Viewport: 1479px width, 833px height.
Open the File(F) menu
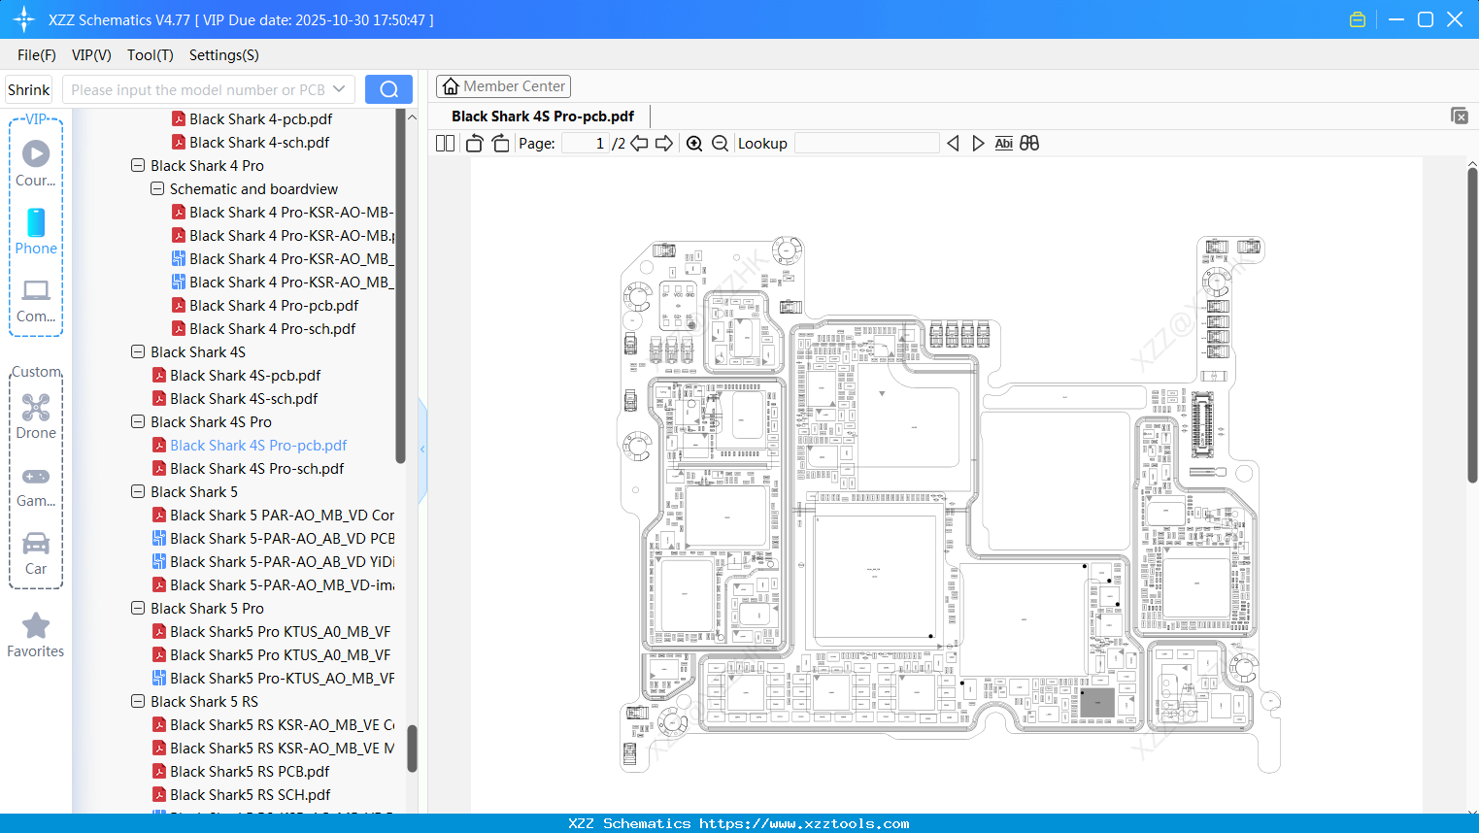pos(37,55)
